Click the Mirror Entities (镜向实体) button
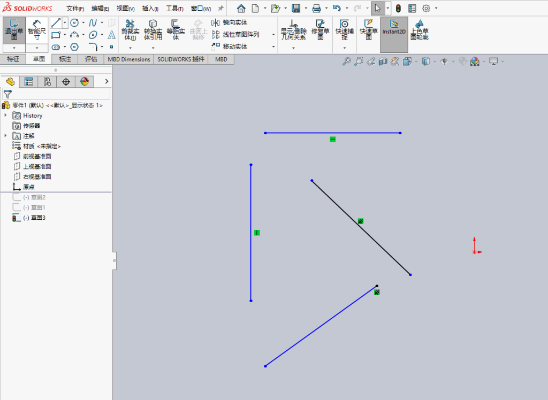This screenshot has height=400, width=548. [229, 22]
